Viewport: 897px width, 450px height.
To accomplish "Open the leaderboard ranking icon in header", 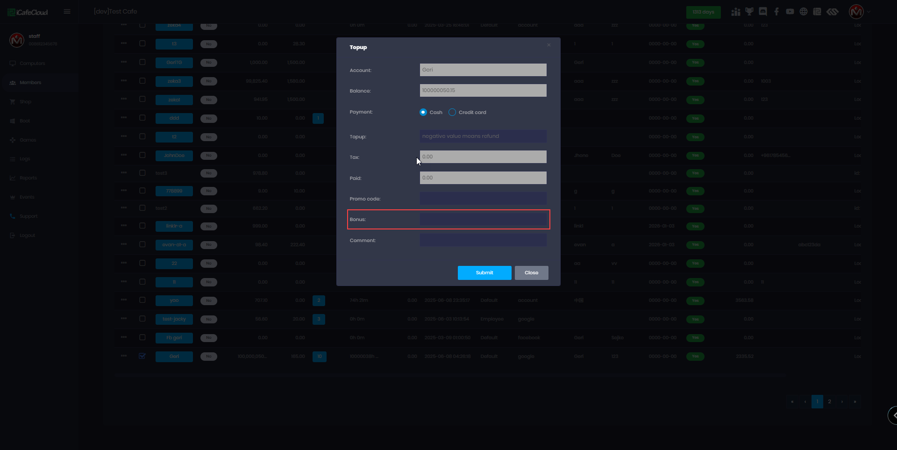I will 736,12.
